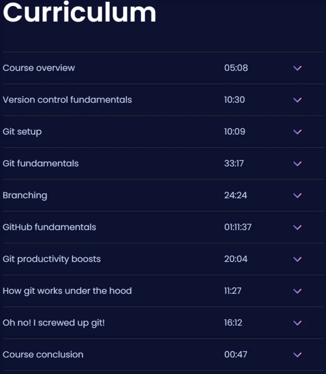Expand the GitHub fundamentals chevron
Screen dimensions: 326x374
pyautogui.click(x=297, y=227)
